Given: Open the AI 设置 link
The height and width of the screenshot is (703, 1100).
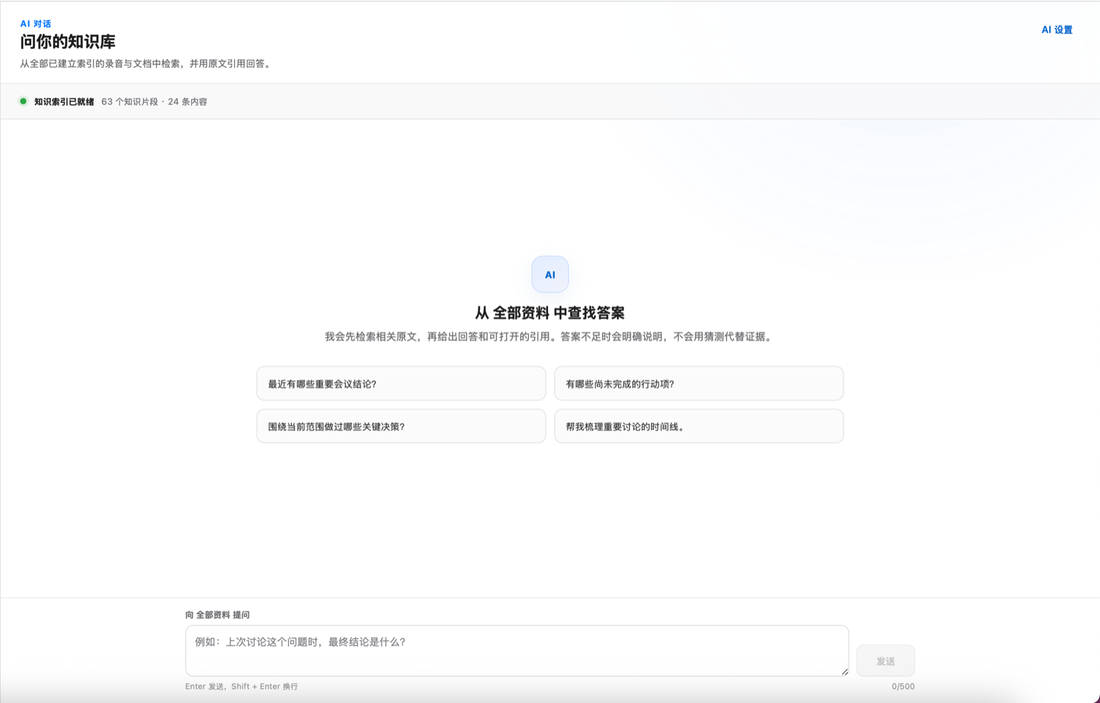Looking at the screenshot, I should pos(1057,30).
